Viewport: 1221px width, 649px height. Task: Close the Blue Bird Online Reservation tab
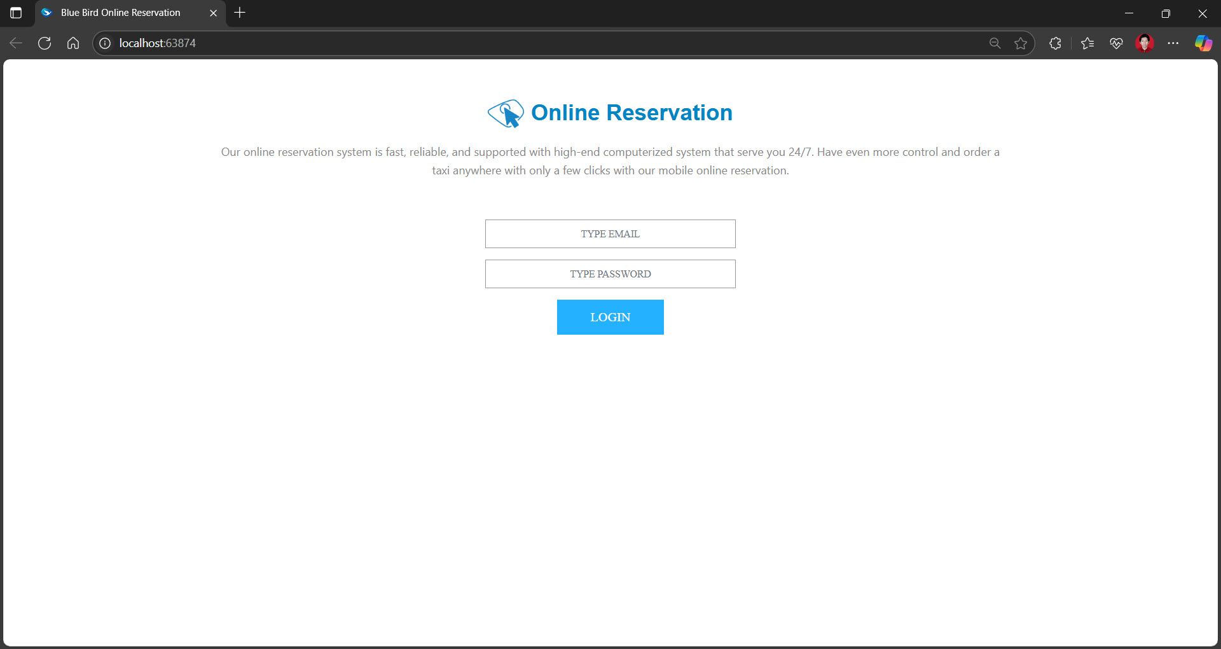[x=213, y=13]
